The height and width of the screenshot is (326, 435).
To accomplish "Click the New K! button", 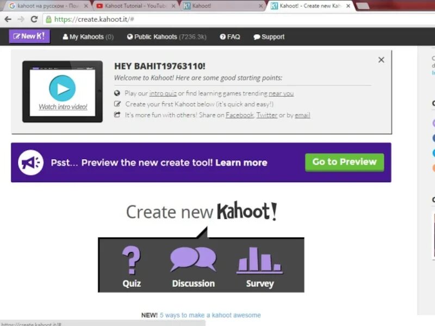I will 29,36.
